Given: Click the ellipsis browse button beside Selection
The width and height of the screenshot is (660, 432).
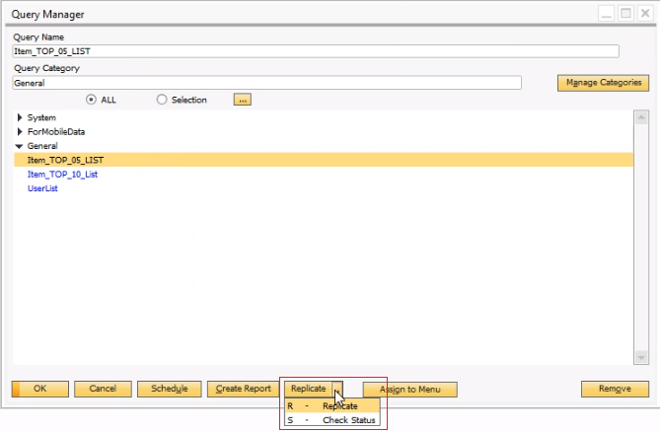Looking at the screenshot, I should pyautogui.click(x=243, y=100).
